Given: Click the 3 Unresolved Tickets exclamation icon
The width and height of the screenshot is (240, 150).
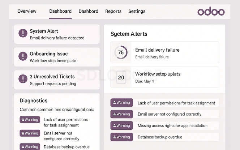Looking at the screenshot, I should [x=23, y=79].
